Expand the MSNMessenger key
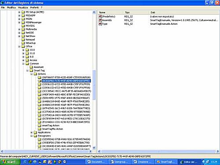Image resolution: width=220 pixels, height=165 pixels. point(19,22)
